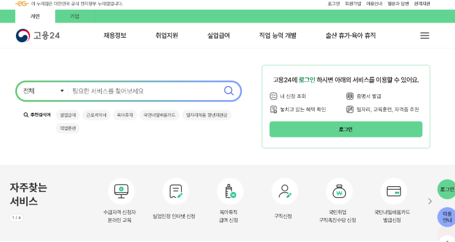Click the 자주찾는 서비스 heading
This screenshot has width=455, height=242.
point(28,194)
